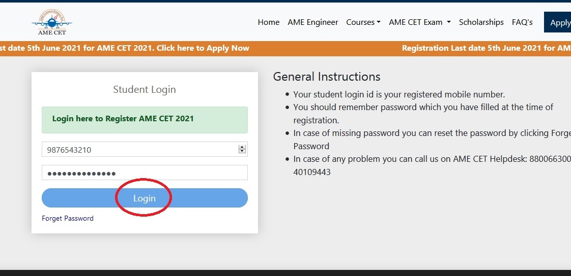Click the blue Login button
This screenshot has width=571, height=276.
145,198
